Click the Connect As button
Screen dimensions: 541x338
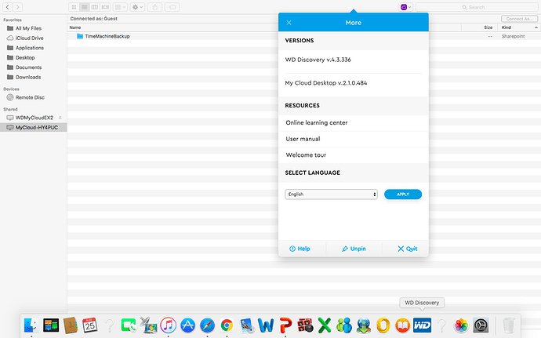tap(519, 19)
